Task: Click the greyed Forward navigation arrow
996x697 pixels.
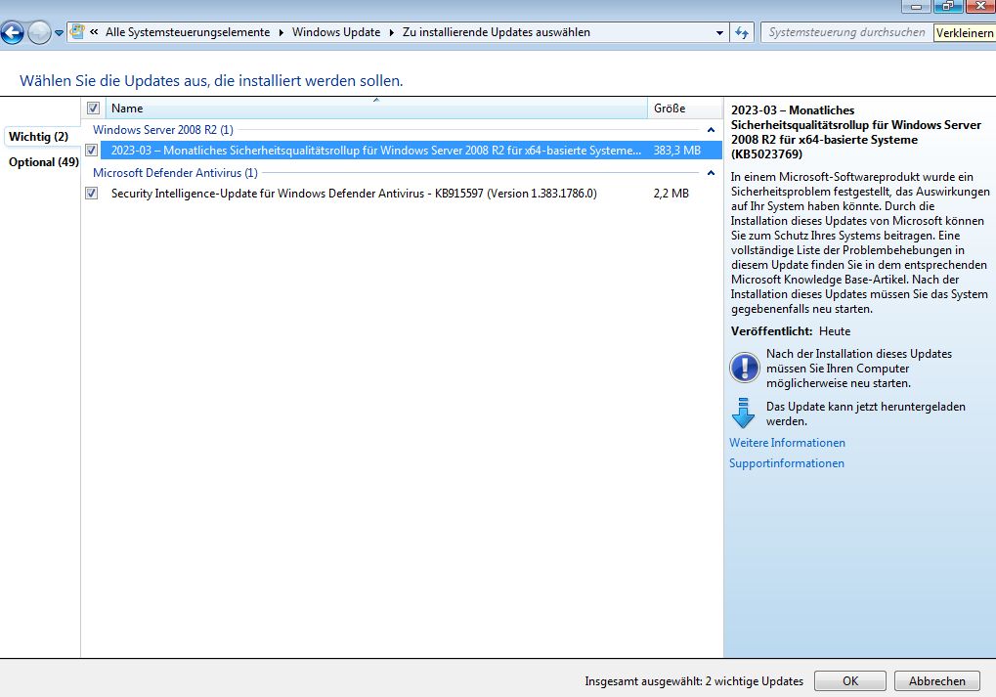Action: [39, 32]
